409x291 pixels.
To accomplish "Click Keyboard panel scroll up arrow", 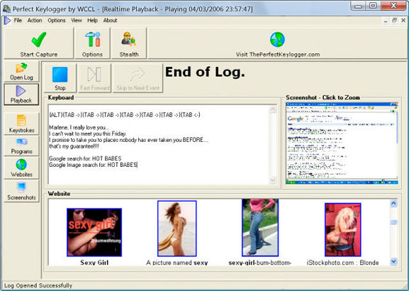I will coord(273,109).
